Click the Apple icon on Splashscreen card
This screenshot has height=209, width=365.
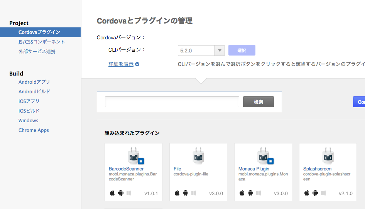[307, 193]
